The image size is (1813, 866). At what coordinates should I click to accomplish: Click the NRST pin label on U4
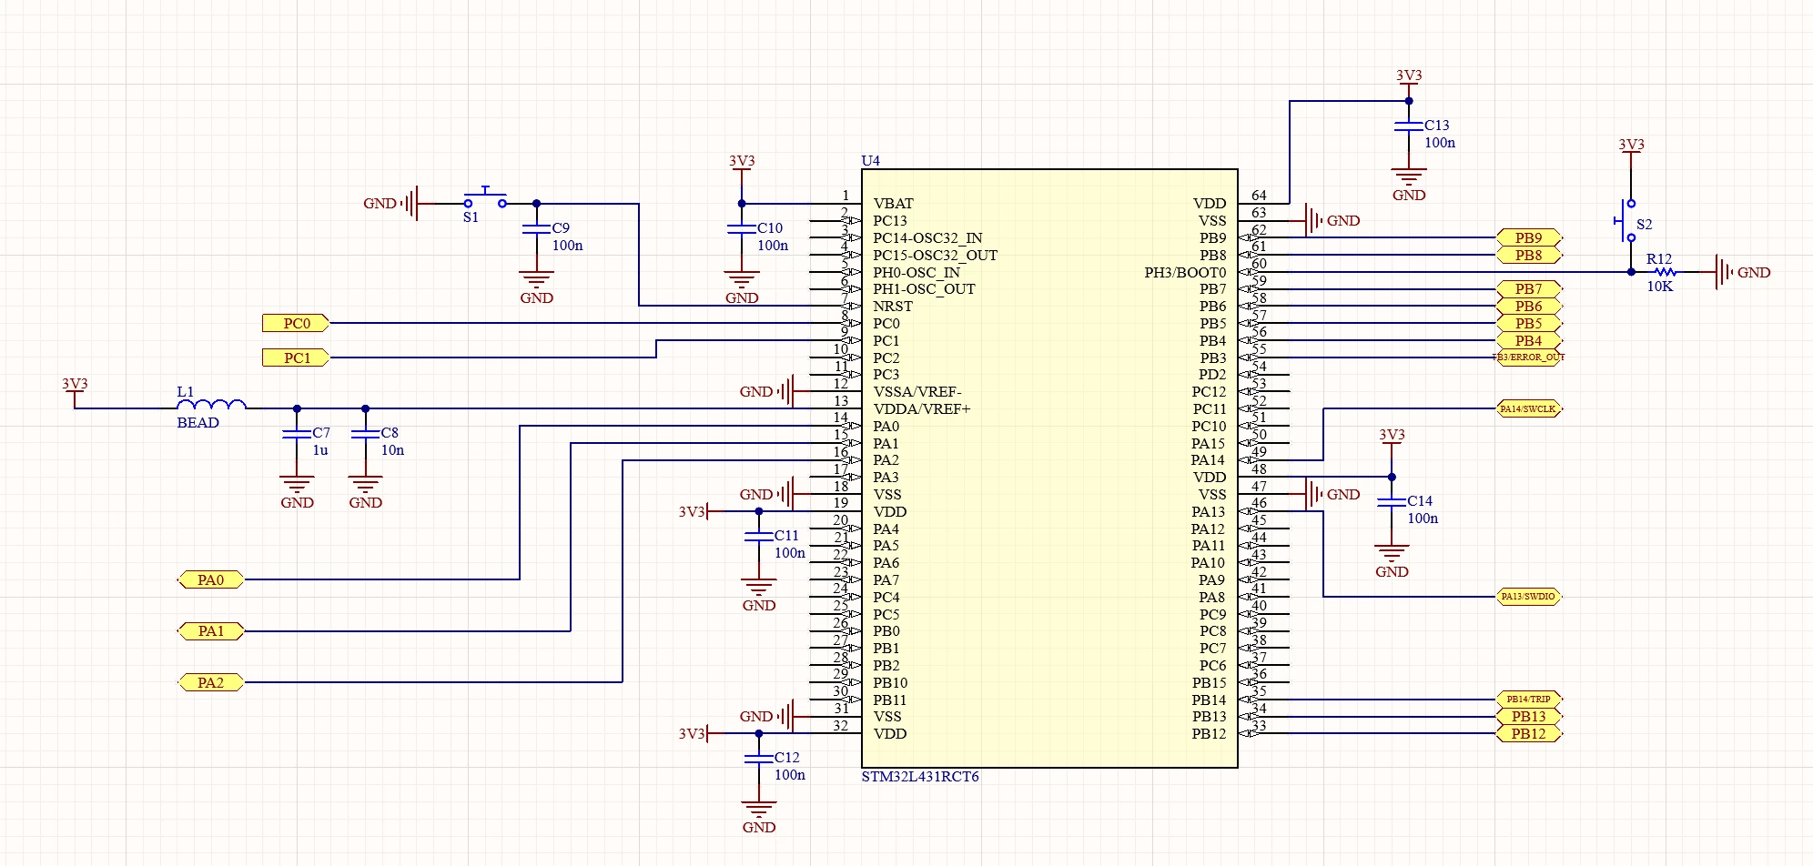(893, 307)
